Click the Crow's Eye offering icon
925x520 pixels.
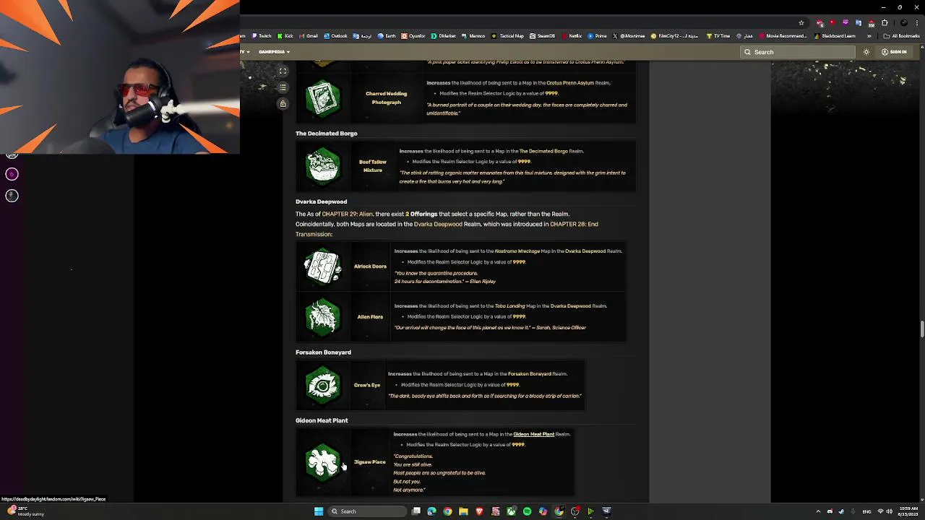point(322,385)
